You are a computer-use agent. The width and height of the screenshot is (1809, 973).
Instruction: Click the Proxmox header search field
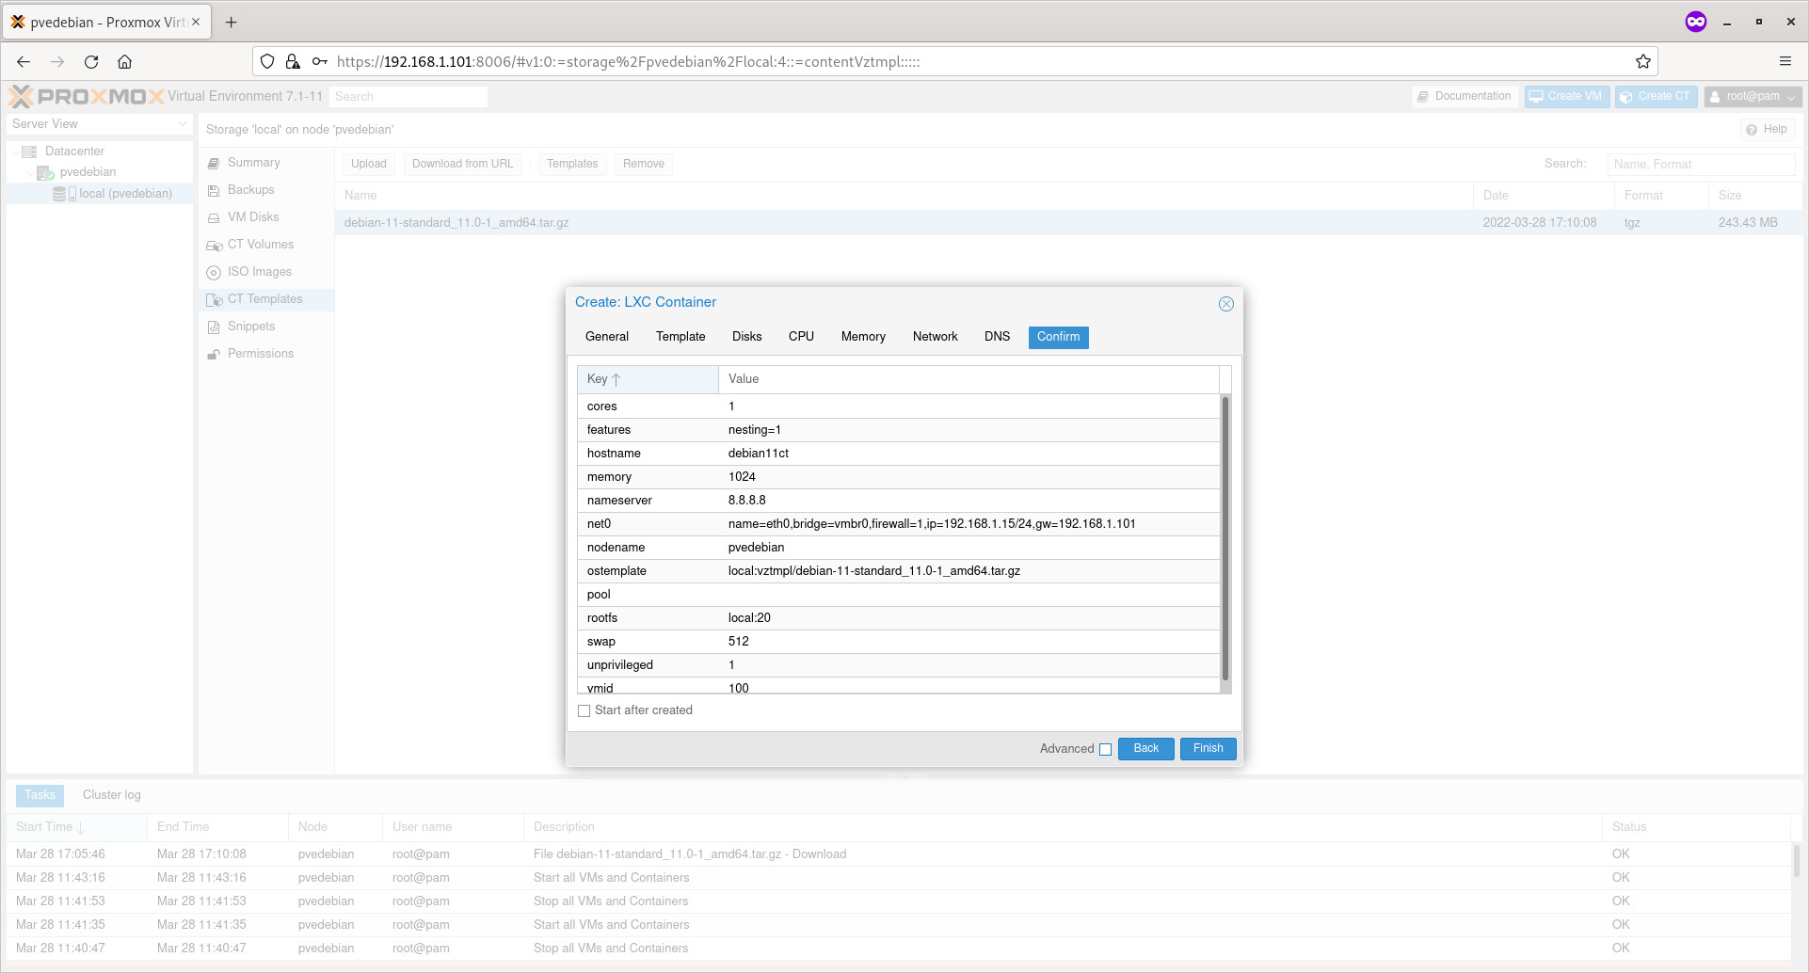coord(408,97)
